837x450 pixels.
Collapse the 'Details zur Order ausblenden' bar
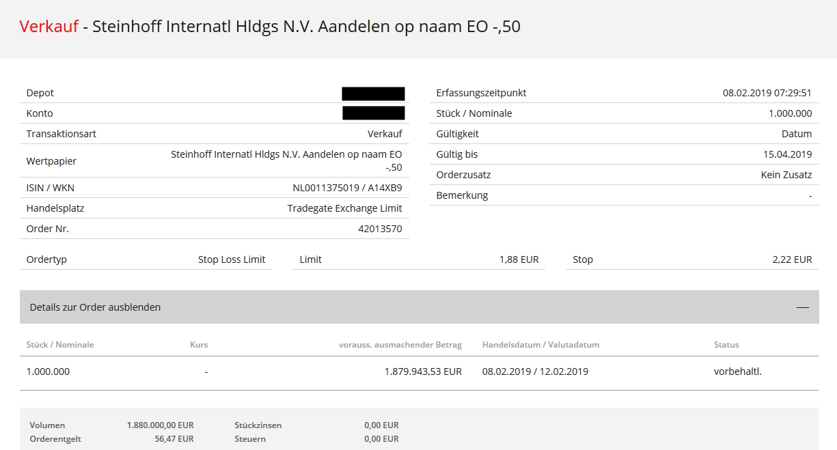419,307
